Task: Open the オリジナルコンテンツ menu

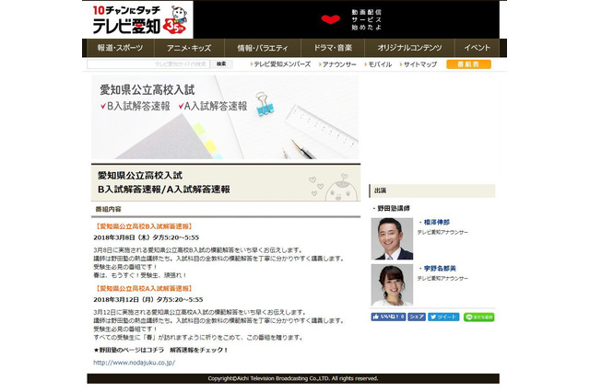Action: pos(409,48)
